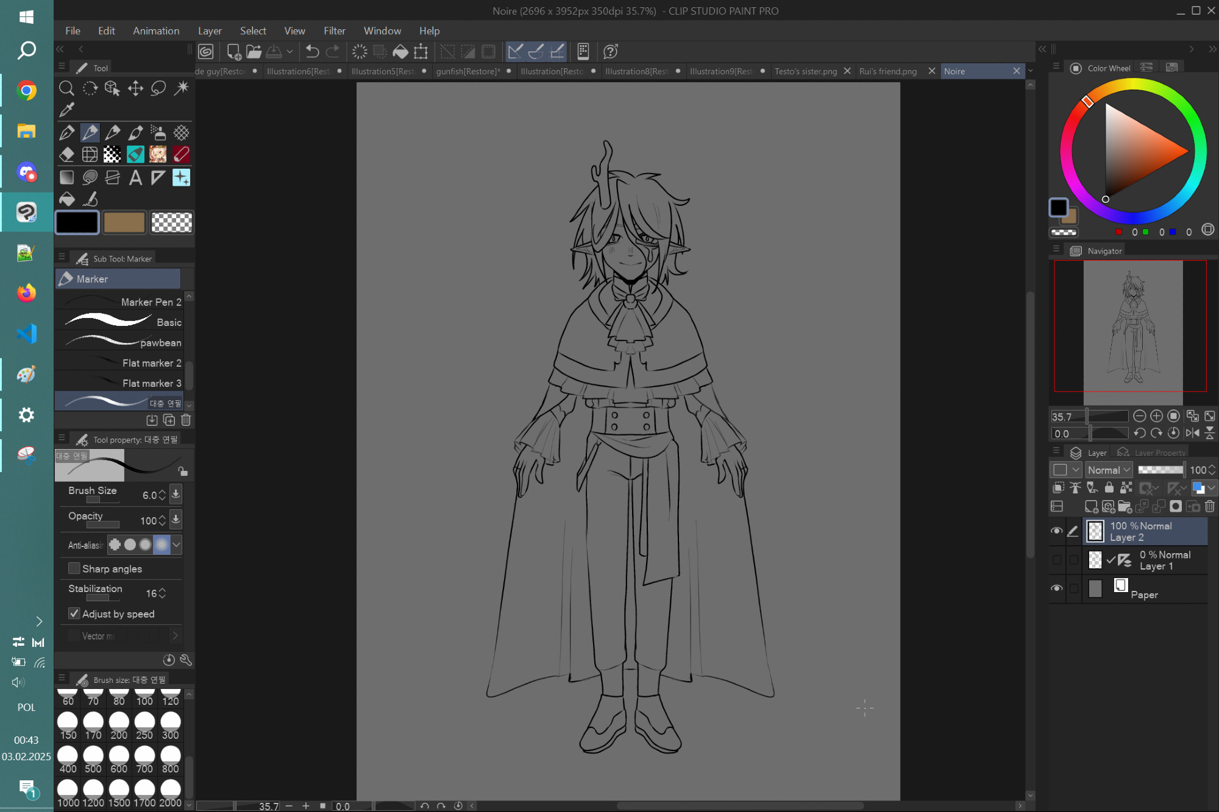
Task: Click the zoom out icon in Navigator
Action: (1139, 416)
